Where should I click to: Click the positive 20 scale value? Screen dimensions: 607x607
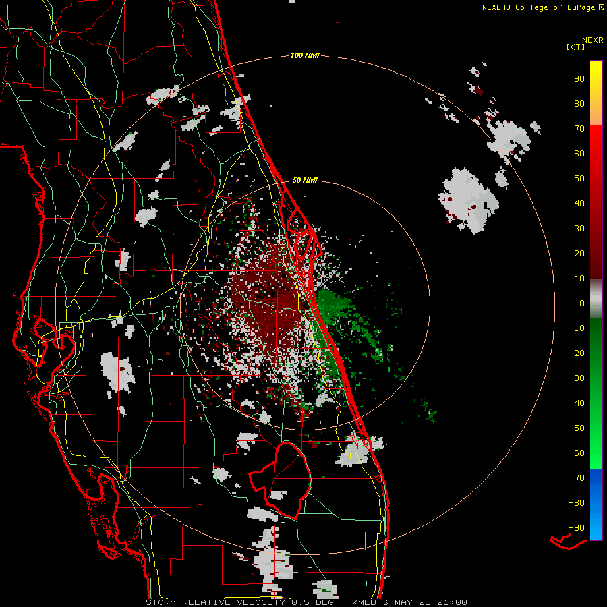point(579,253)
